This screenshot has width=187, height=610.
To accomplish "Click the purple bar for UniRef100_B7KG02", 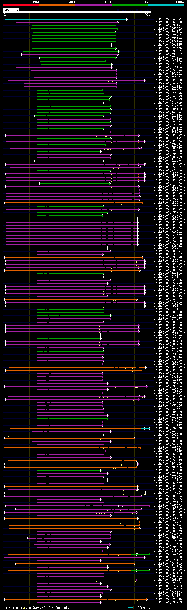I will [74, 125].
